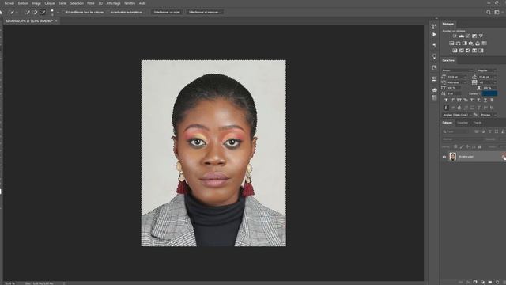Screen dimensions: 506x285
Task: Toggle Underline text style
Action: coord(485,101)
